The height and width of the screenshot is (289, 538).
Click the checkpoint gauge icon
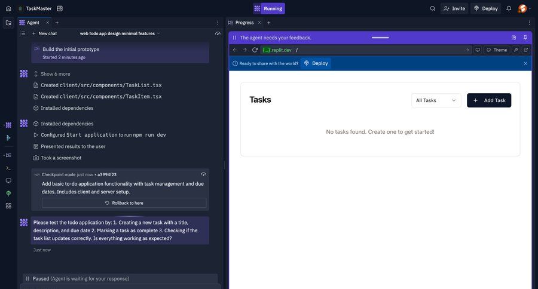(203, 174)
